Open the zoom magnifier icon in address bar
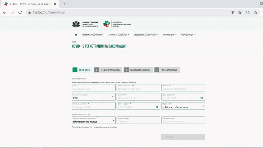 pyautogui.click(x=248, y=12)
